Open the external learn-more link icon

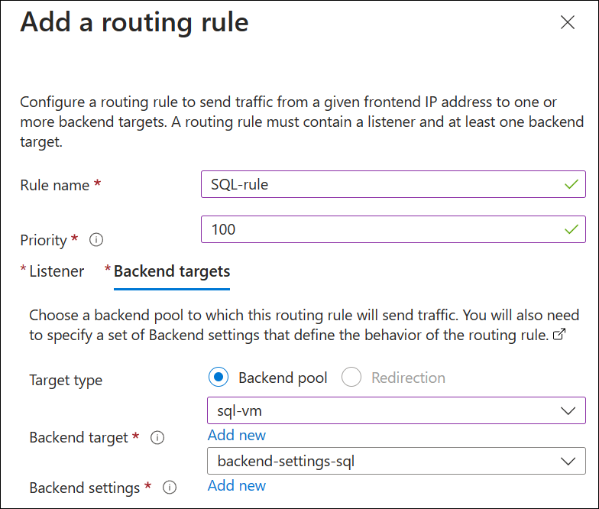(558, 336)
